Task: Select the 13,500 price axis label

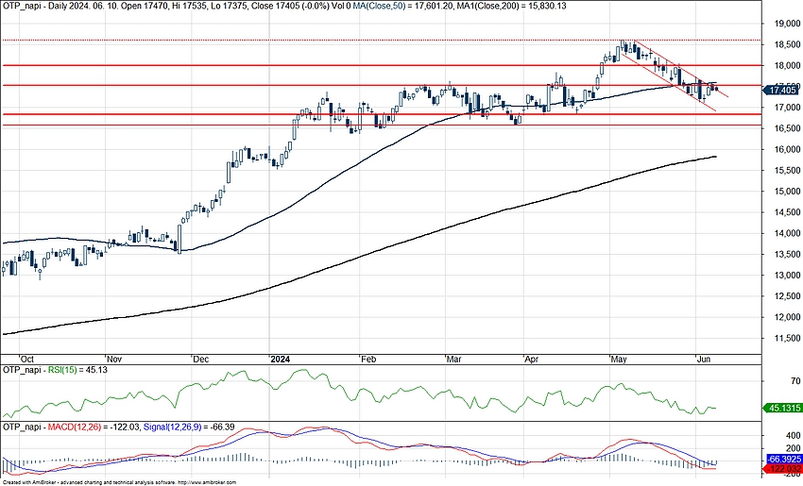Action: pos(786,254)
